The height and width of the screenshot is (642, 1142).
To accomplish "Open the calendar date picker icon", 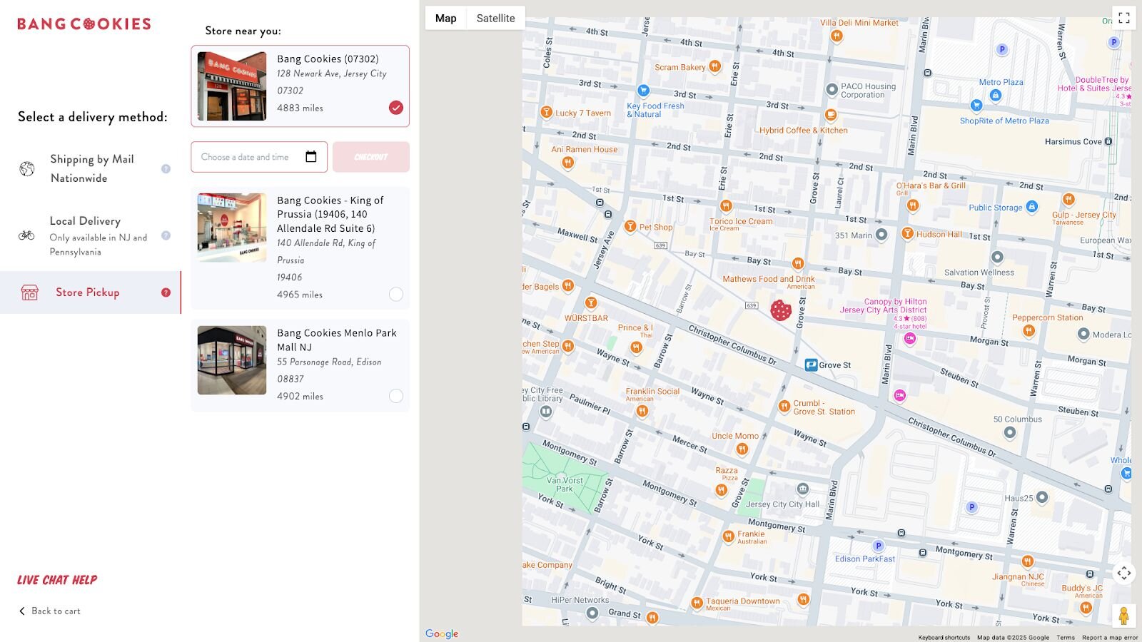I will [311, 157].
